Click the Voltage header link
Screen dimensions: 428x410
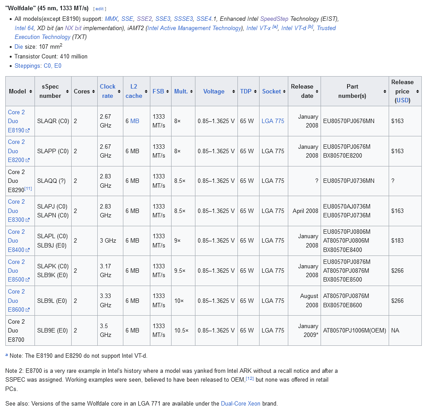pos(214,92)
